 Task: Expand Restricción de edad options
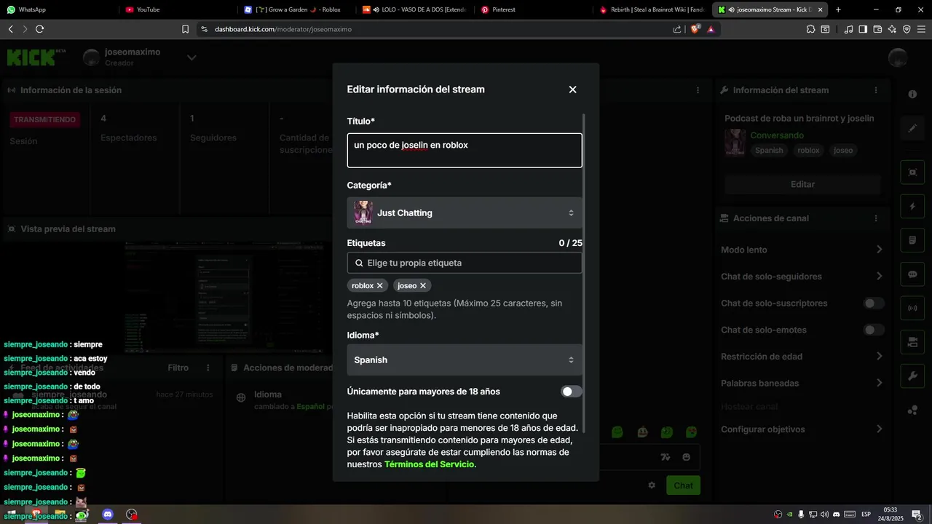(879, 357)
